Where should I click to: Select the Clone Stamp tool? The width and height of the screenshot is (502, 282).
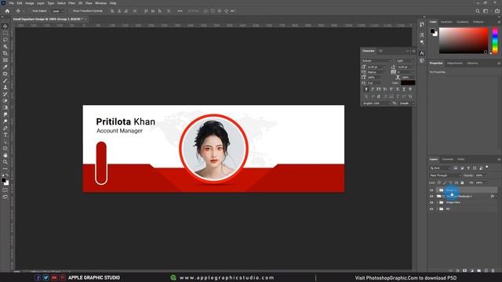click(x=5, y=87)
